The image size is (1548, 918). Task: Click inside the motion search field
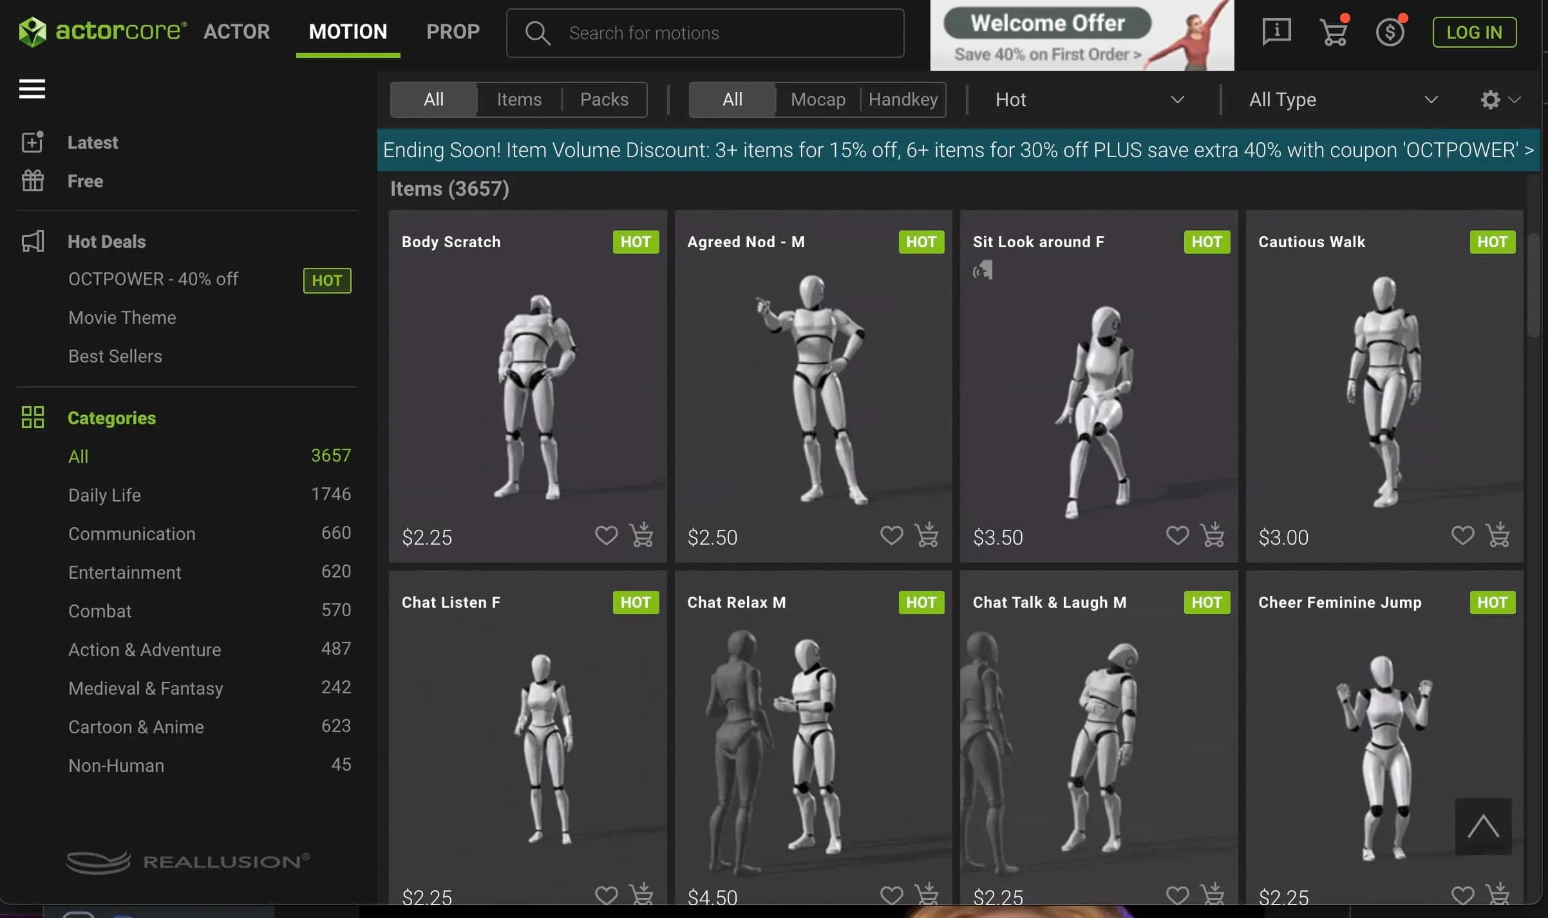click(x=702, y=32)
